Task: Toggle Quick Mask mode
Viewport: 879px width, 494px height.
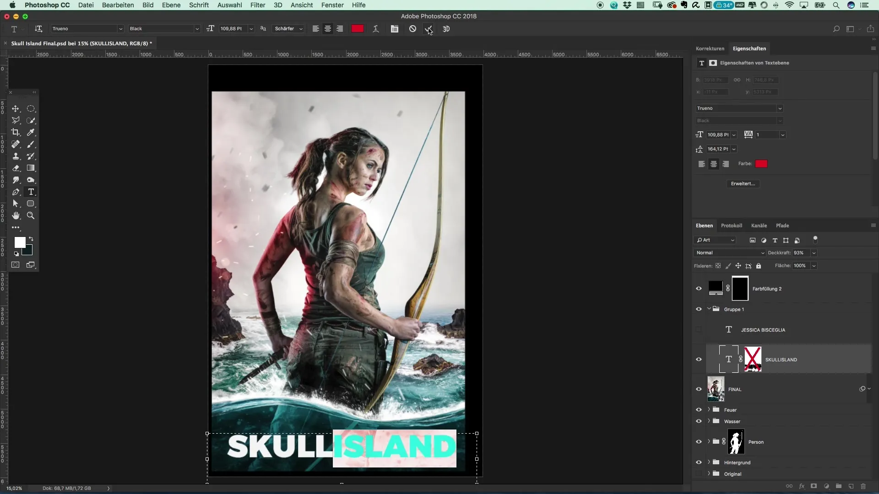Action: coord(16,265)
